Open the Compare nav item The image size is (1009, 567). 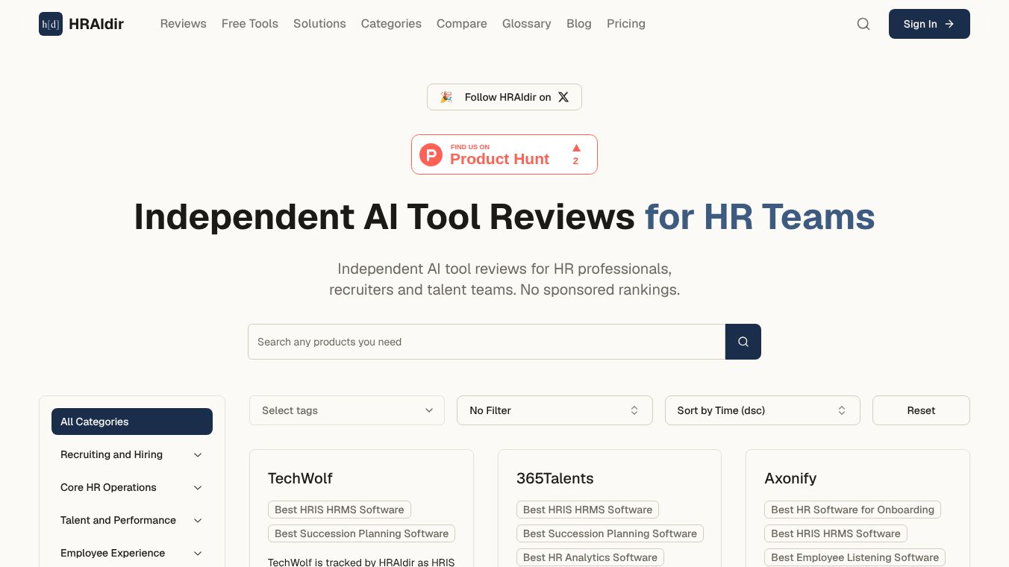click(x=462, y=24)
